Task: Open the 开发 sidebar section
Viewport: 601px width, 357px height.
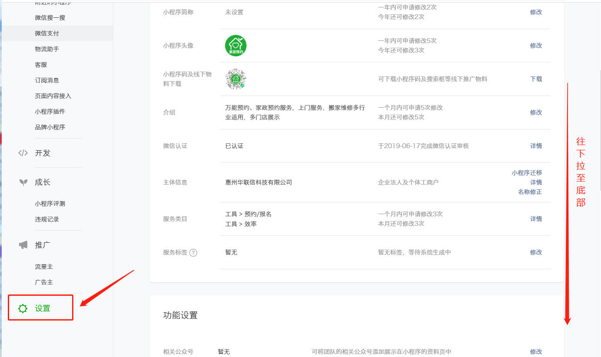Action: click(x=43, y=153)
